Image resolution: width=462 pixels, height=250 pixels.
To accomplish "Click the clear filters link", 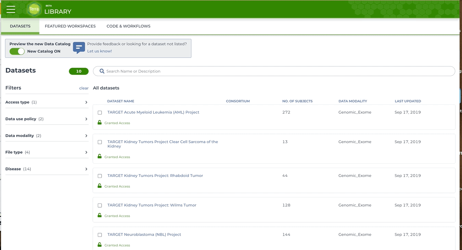I will (x=84, y=88).
